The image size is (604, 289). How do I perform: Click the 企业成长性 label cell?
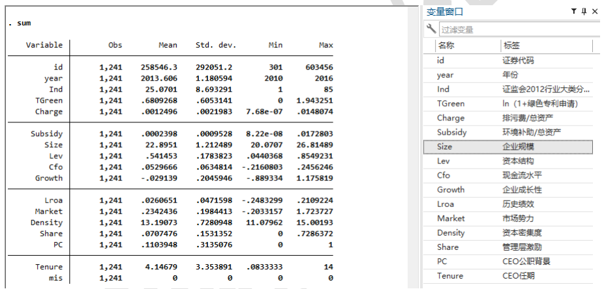522,190
